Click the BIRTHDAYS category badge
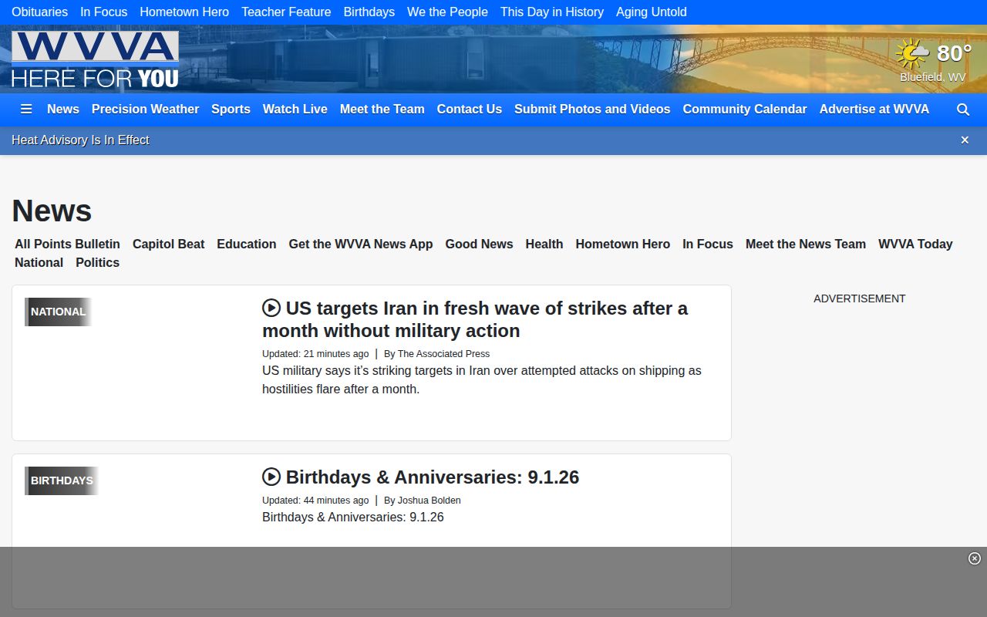 pos(62,480)
